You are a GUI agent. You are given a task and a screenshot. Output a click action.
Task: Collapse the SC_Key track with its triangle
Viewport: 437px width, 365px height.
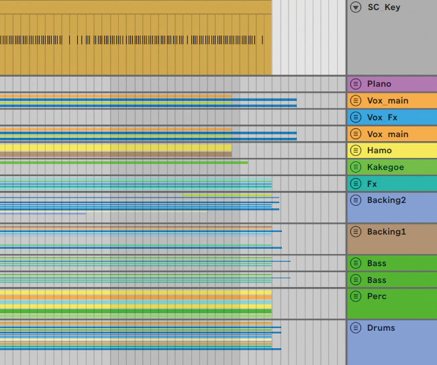point(356,7)
